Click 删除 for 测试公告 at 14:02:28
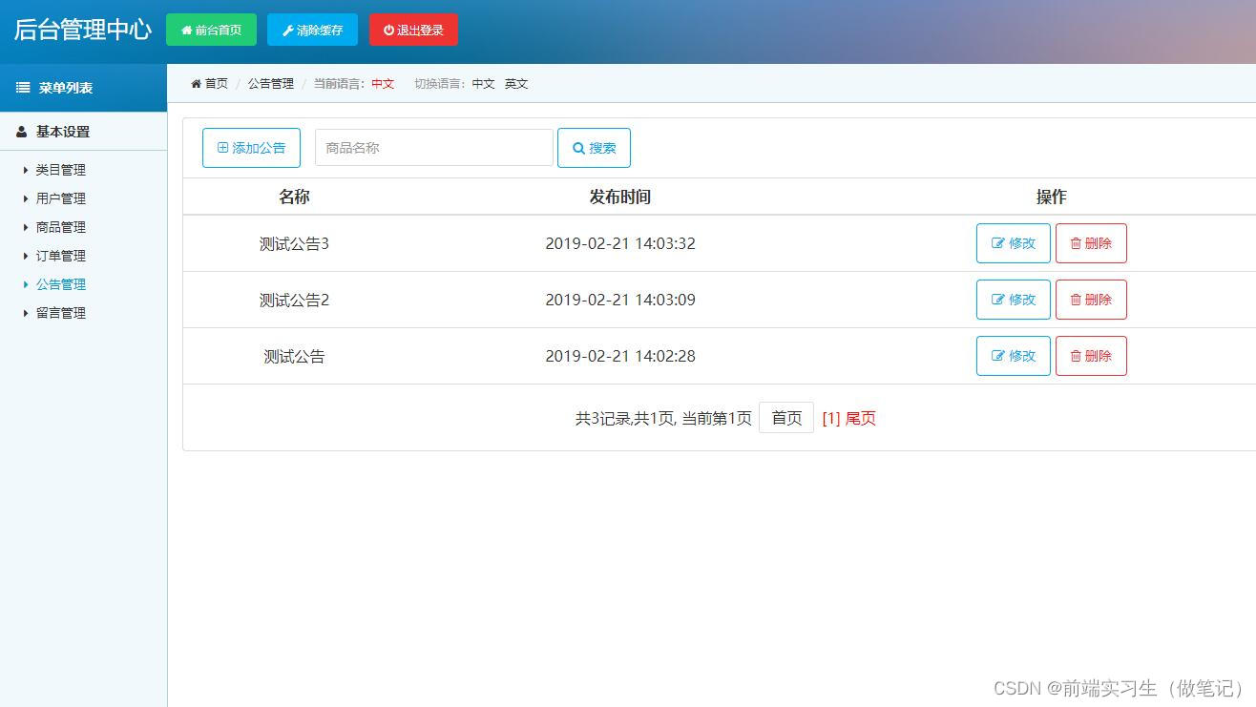 pos(1091,356)
